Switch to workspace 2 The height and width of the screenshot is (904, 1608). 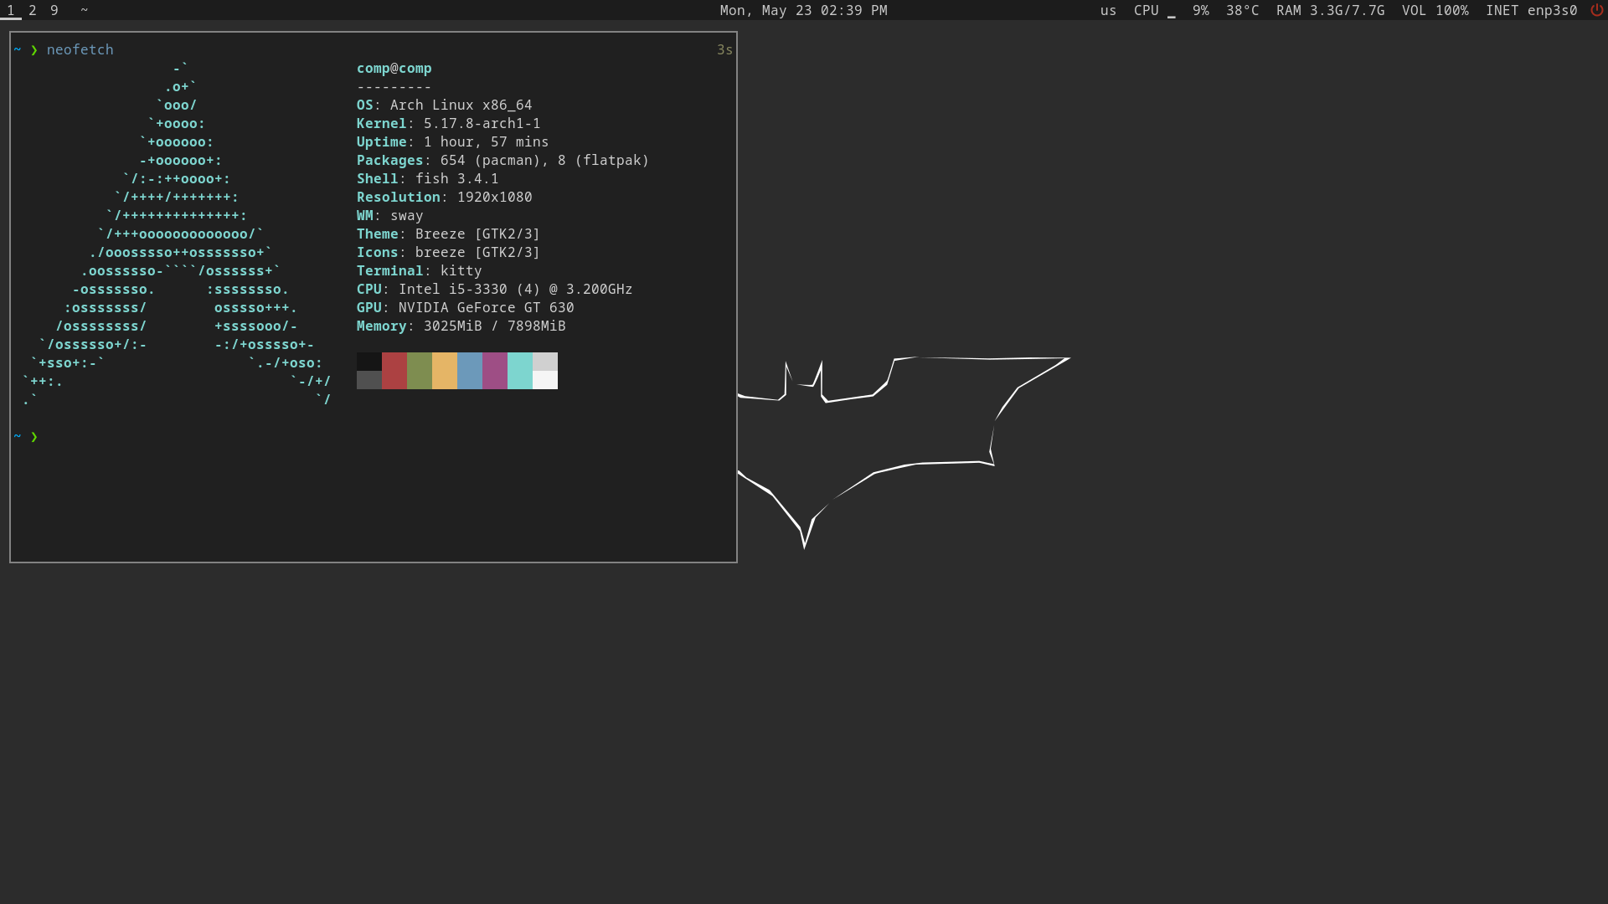33,10
